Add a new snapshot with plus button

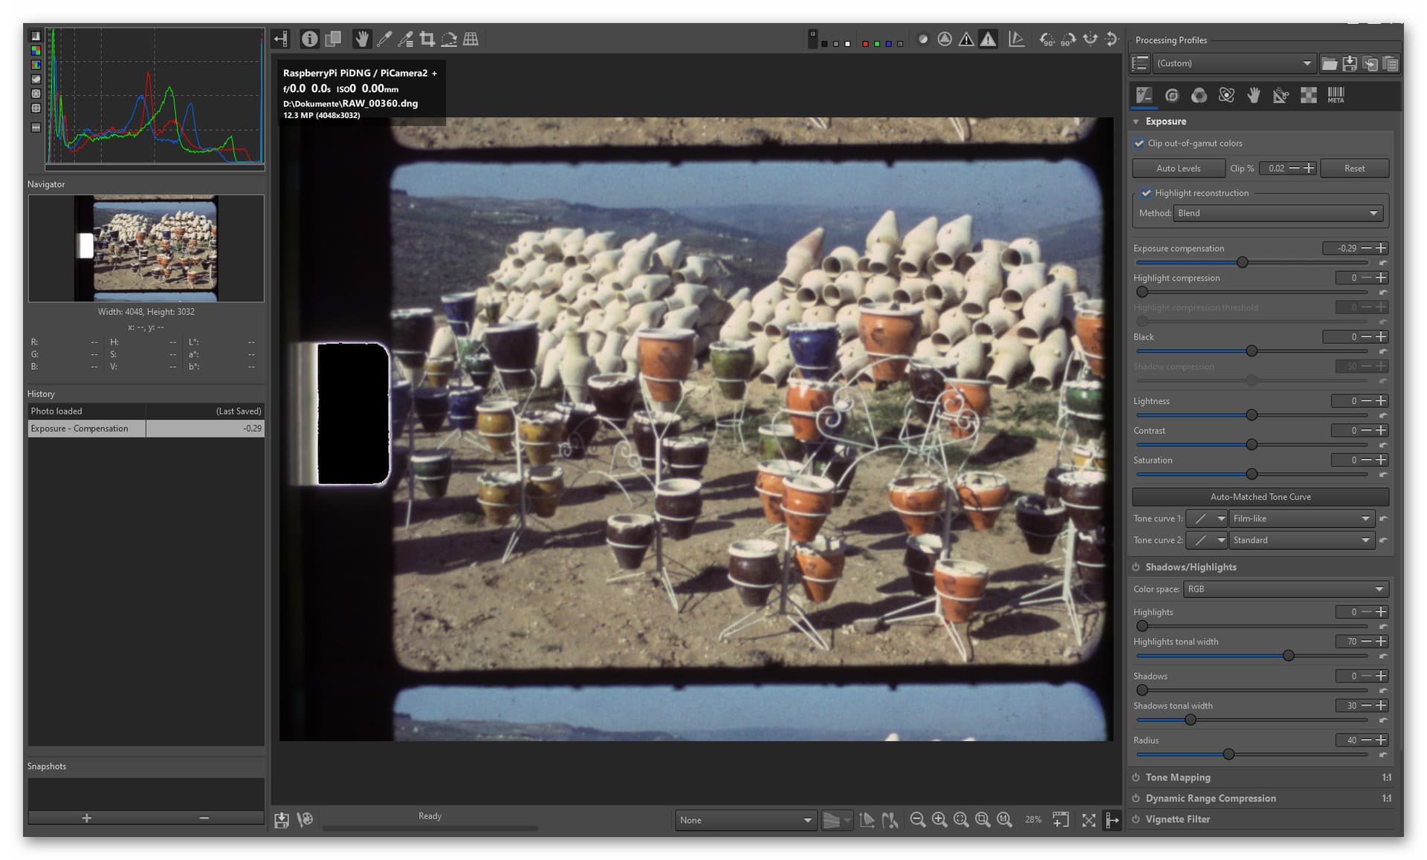tap(87, 818)
